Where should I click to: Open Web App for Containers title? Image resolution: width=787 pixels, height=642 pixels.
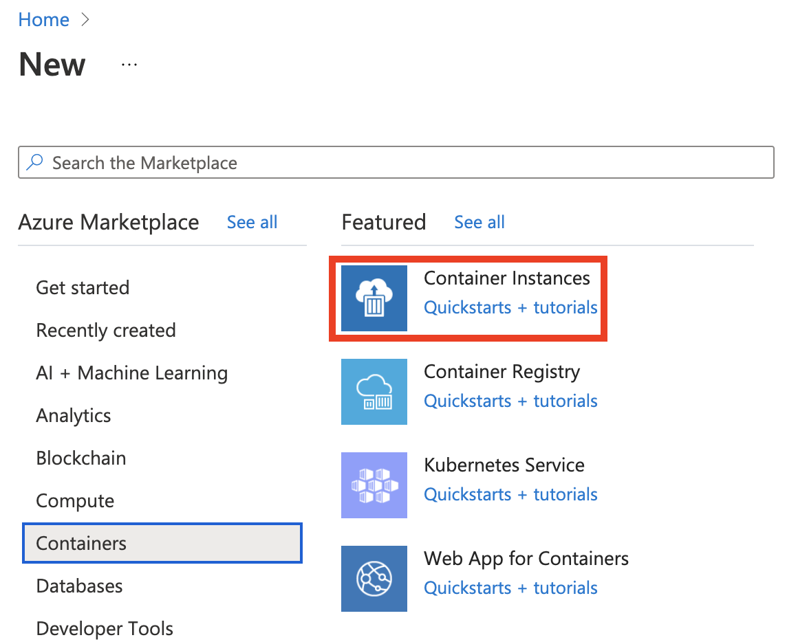[x=526, y=560]
